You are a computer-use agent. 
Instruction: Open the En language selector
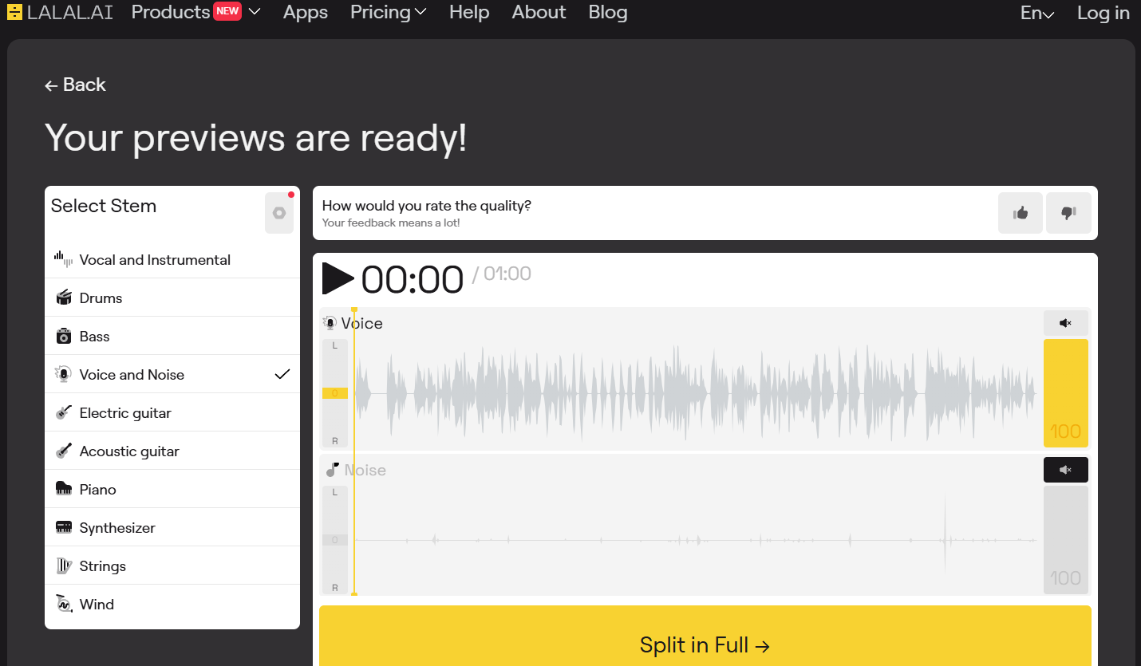pyautogui.click(x=1037, y=13)
